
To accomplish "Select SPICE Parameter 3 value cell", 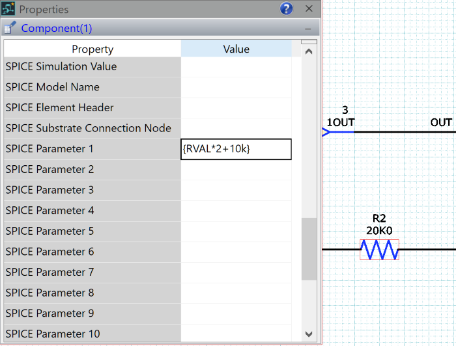I will click(x=236, y=191).
